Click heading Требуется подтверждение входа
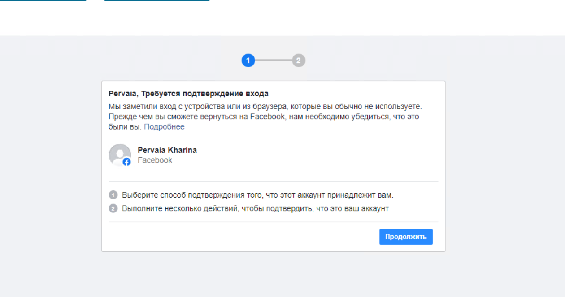Viewport: 565px width, 303px height. [205, 94]
